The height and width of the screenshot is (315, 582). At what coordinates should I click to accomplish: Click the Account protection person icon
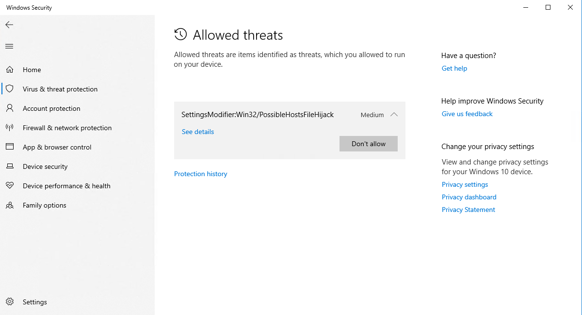tap(10, 108)
